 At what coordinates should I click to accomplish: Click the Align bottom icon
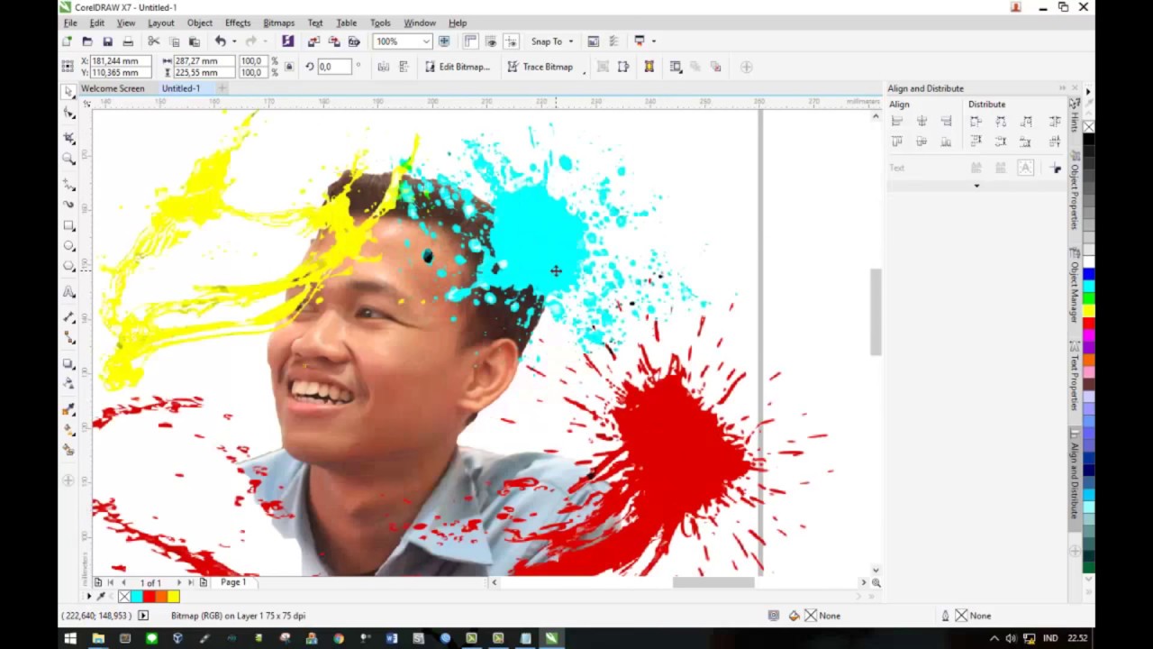(946, 142)
